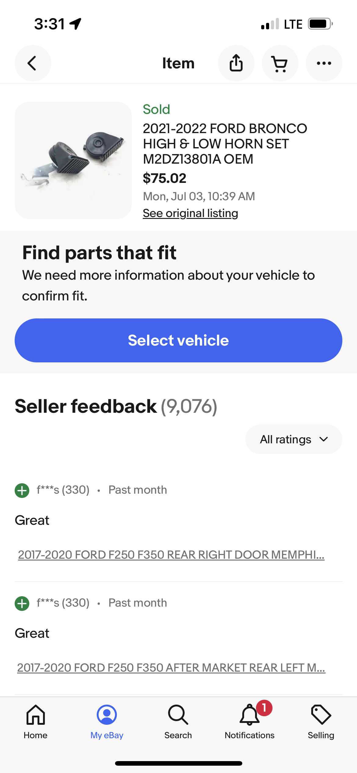
Task: Tap the first f***s reviewer name
Action: (x=63, y=490)
